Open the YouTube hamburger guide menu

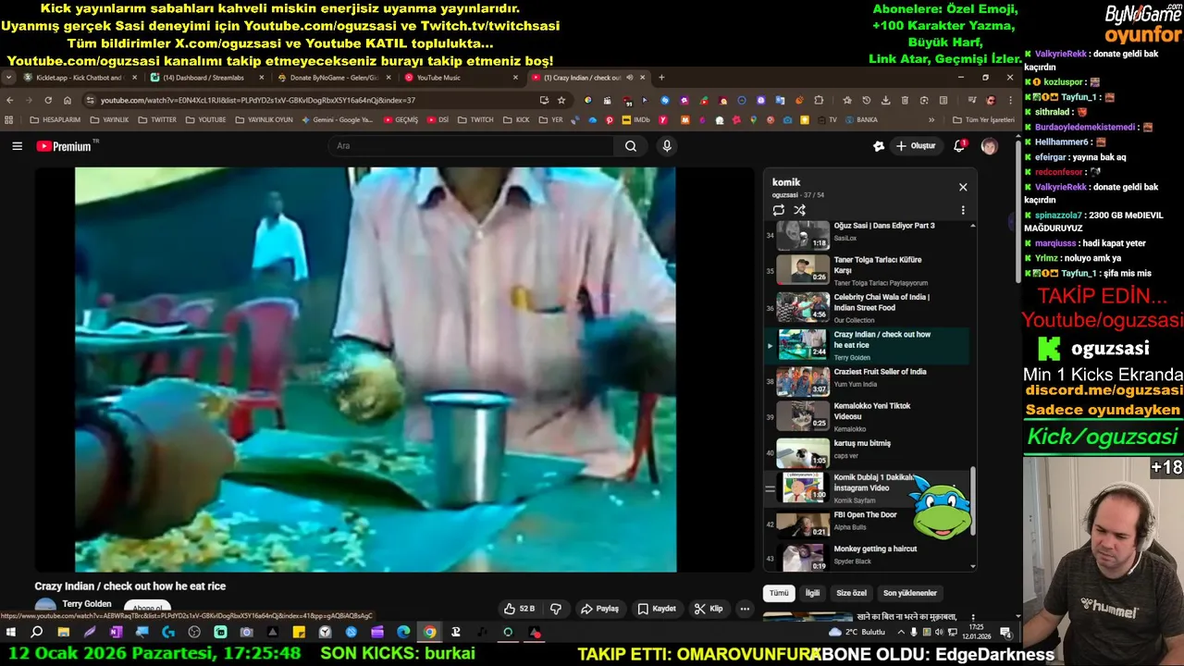17,146
